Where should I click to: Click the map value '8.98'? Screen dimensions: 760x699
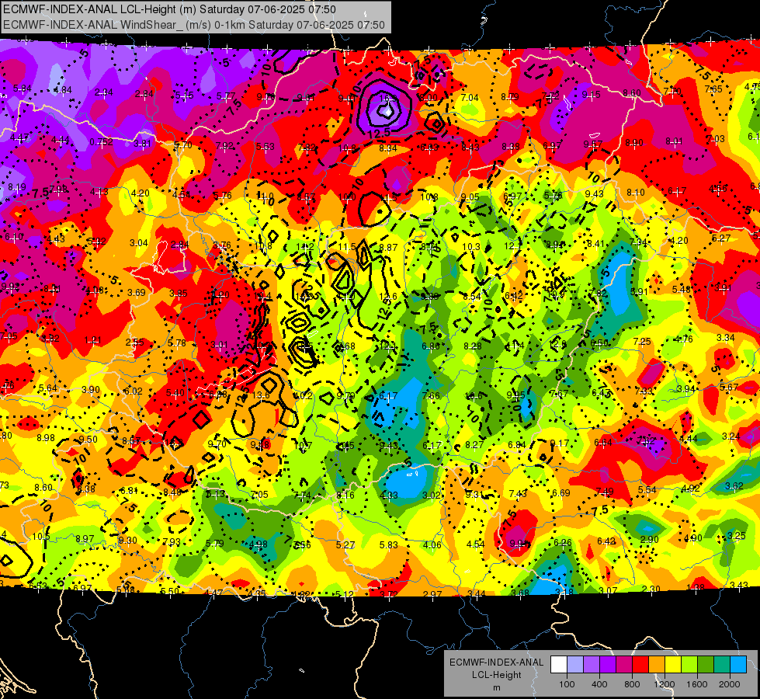coord(46,437)
